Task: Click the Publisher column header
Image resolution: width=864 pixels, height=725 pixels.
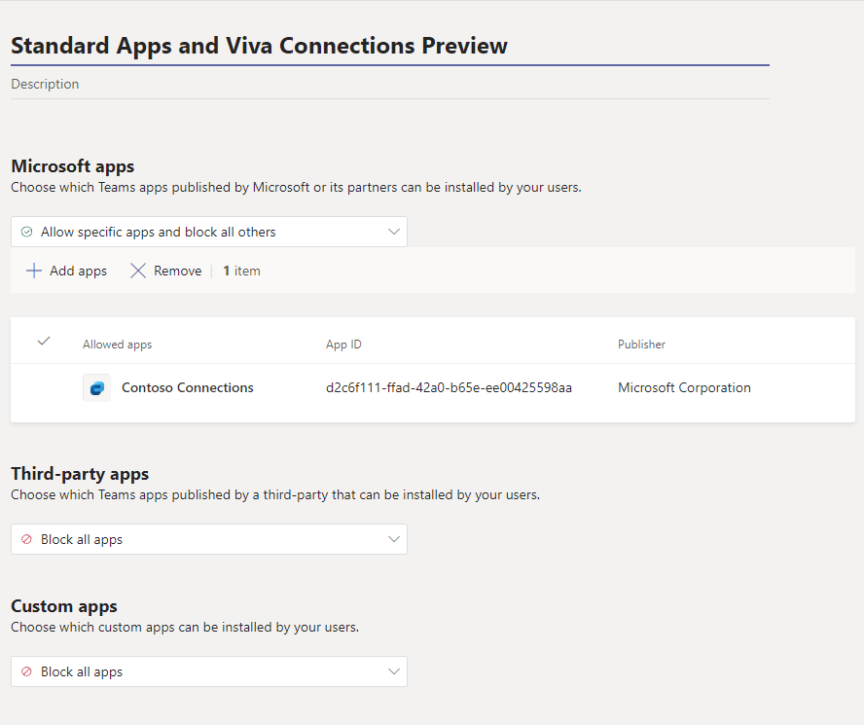Action: (x=641, y=344)
